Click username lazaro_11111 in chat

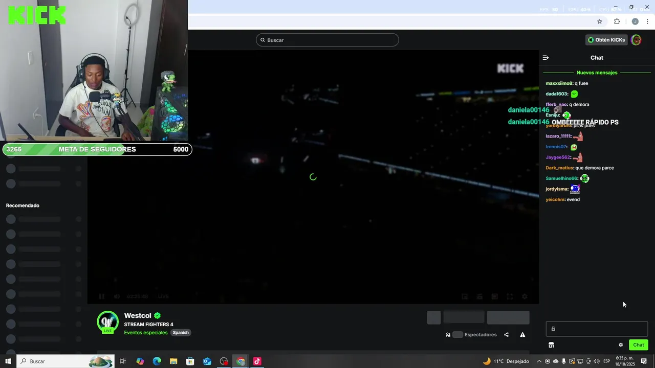558,136
